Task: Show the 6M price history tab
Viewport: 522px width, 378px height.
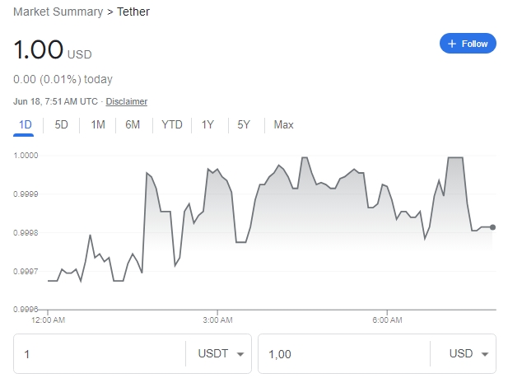Action: pyautogui.click(x=133, y=125)
